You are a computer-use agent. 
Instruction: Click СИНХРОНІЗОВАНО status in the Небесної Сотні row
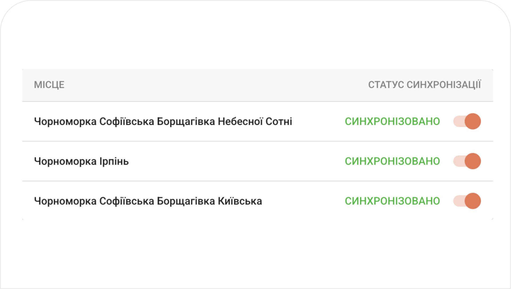tap(392, 122)
